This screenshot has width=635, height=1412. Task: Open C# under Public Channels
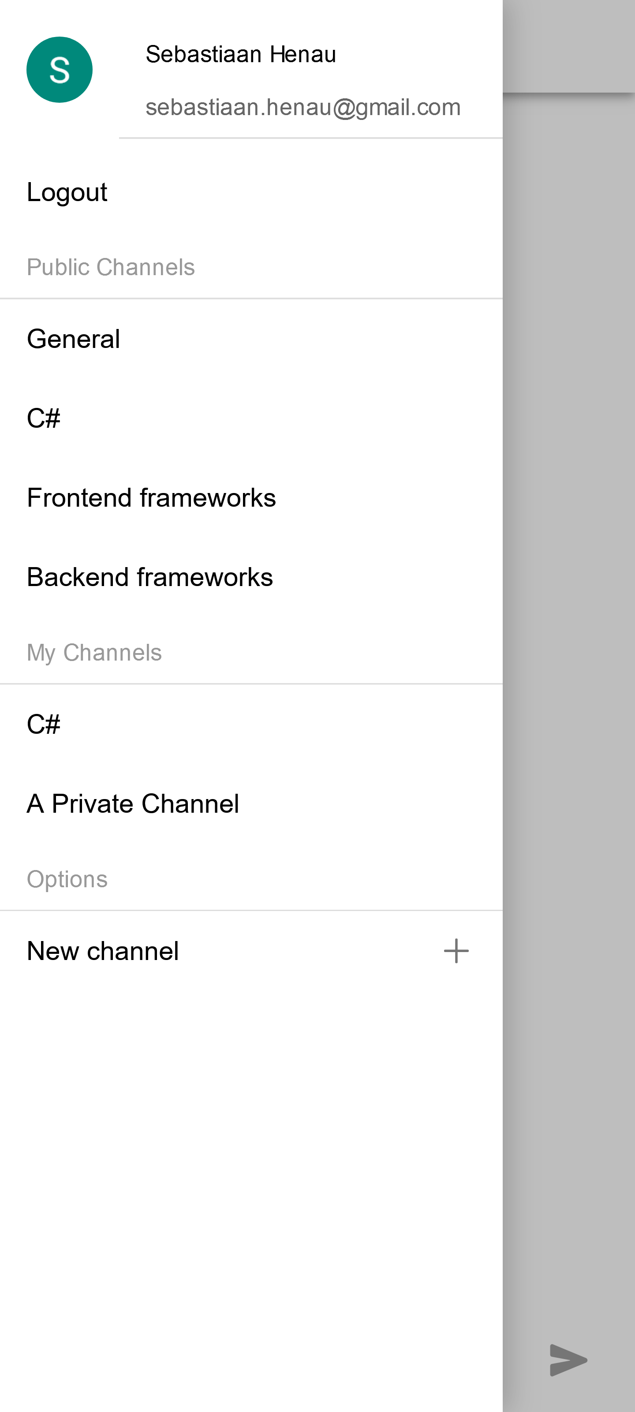pos(44,418)
